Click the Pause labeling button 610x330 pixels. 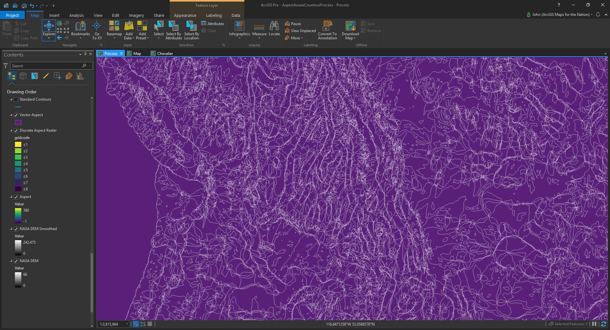click(x=293, y=23)
